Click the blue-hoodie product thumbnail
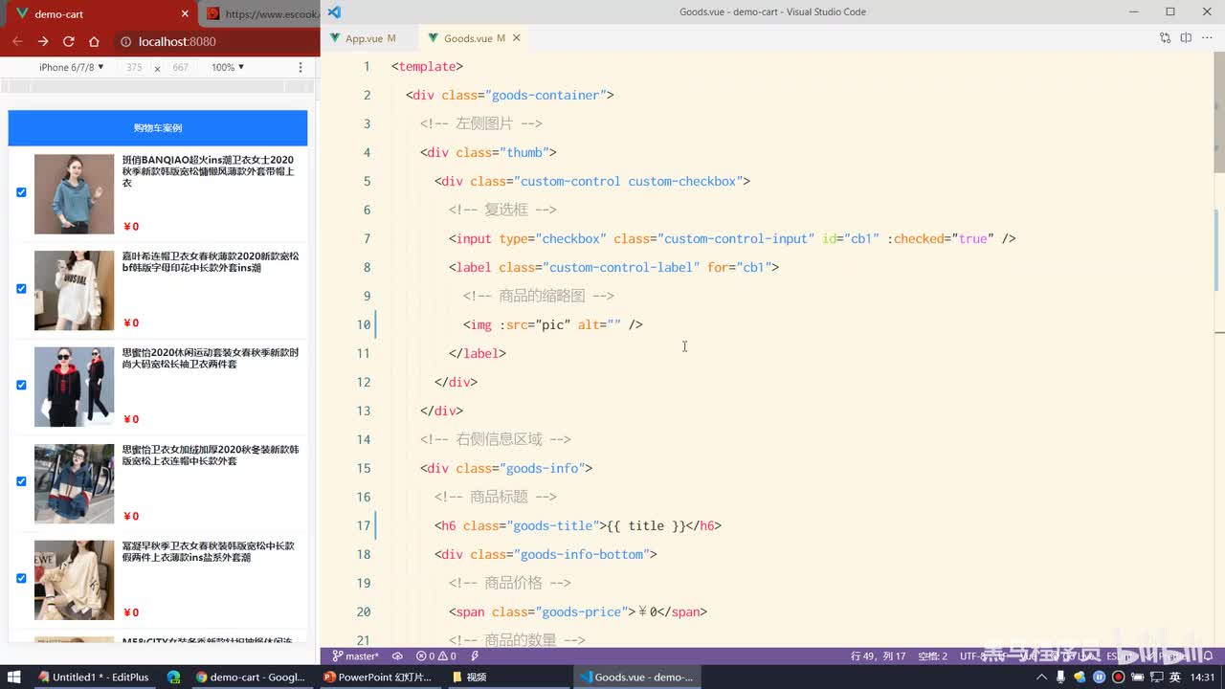1225x689 pixels. [74, 194]
